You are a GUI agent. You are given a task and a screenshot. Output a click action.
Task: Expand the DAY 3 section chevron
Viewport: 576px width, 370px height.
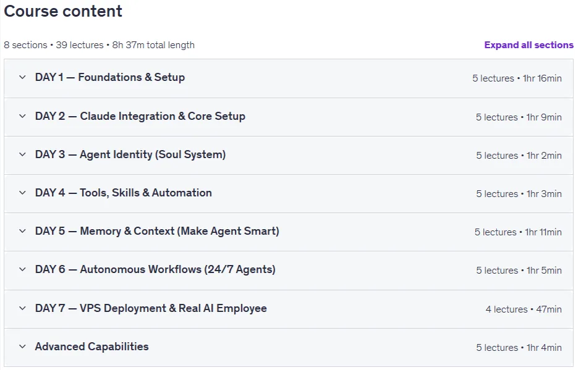click(x=22, y=154)
